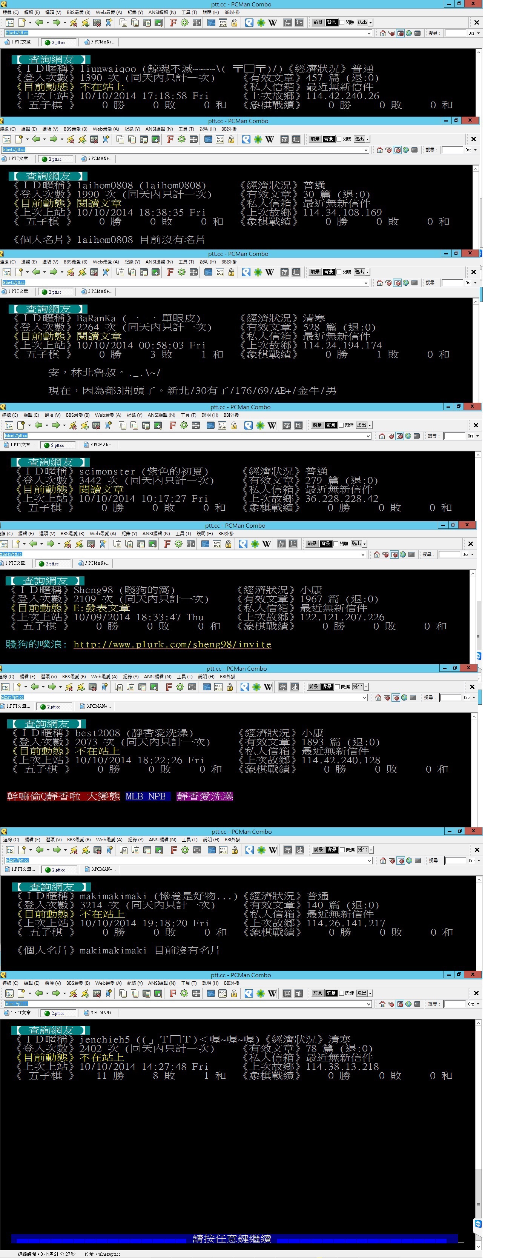Screen dimensions: 528x1258
Task: Click the font F icon in makimakimaki window
Action: pyautogui.click(x=173, y=850)
